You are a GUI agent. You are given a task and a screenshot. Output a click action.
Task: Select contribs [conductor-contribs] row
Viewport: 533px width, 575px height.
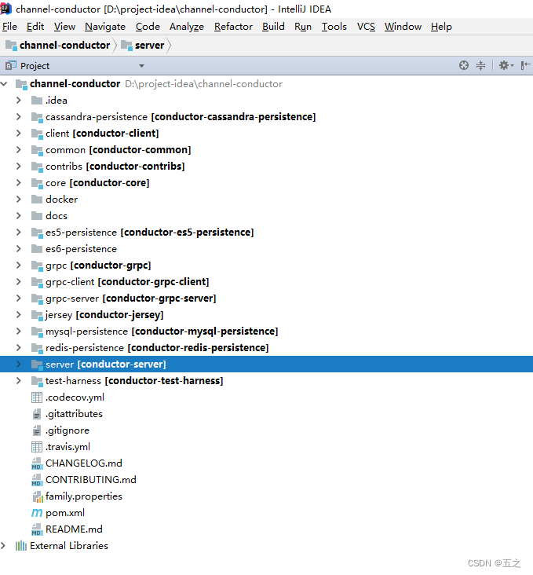point(267,166)
